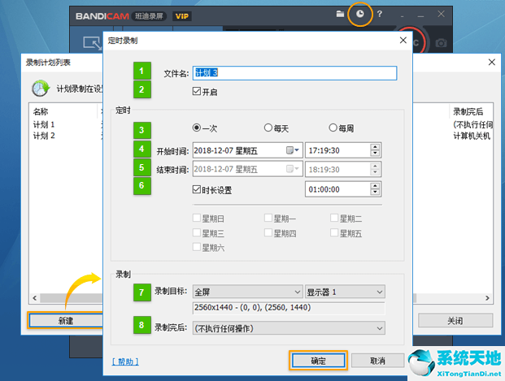
Task: Expand the 全屏 recording target dropdown
Action: (x=248, y=292)
